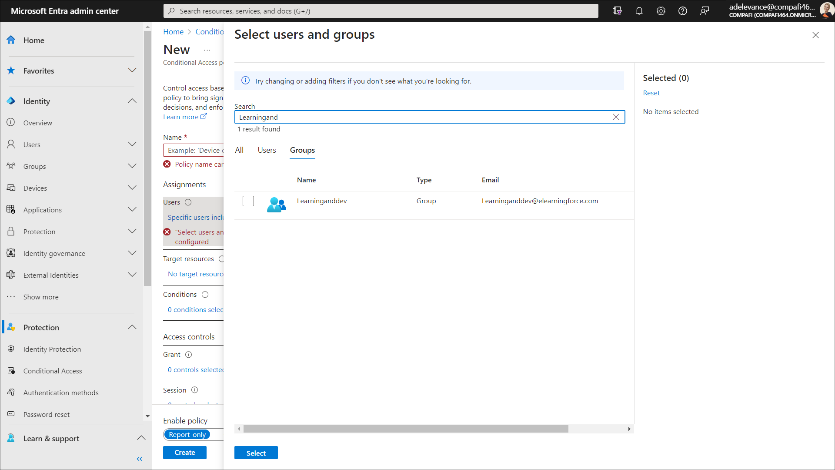
Task: Click the right arrow of horizontal scrollbar
Action: click(x=629, y=429)
